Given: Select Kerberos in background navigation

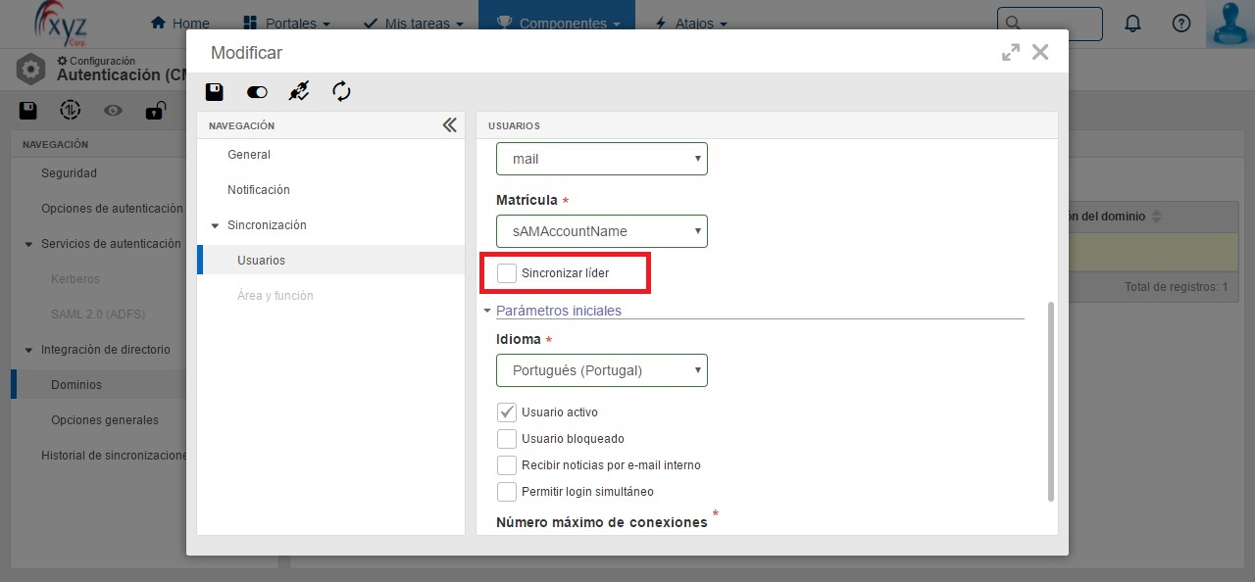Looking at the screenshot, I should (x=75, y=279).
